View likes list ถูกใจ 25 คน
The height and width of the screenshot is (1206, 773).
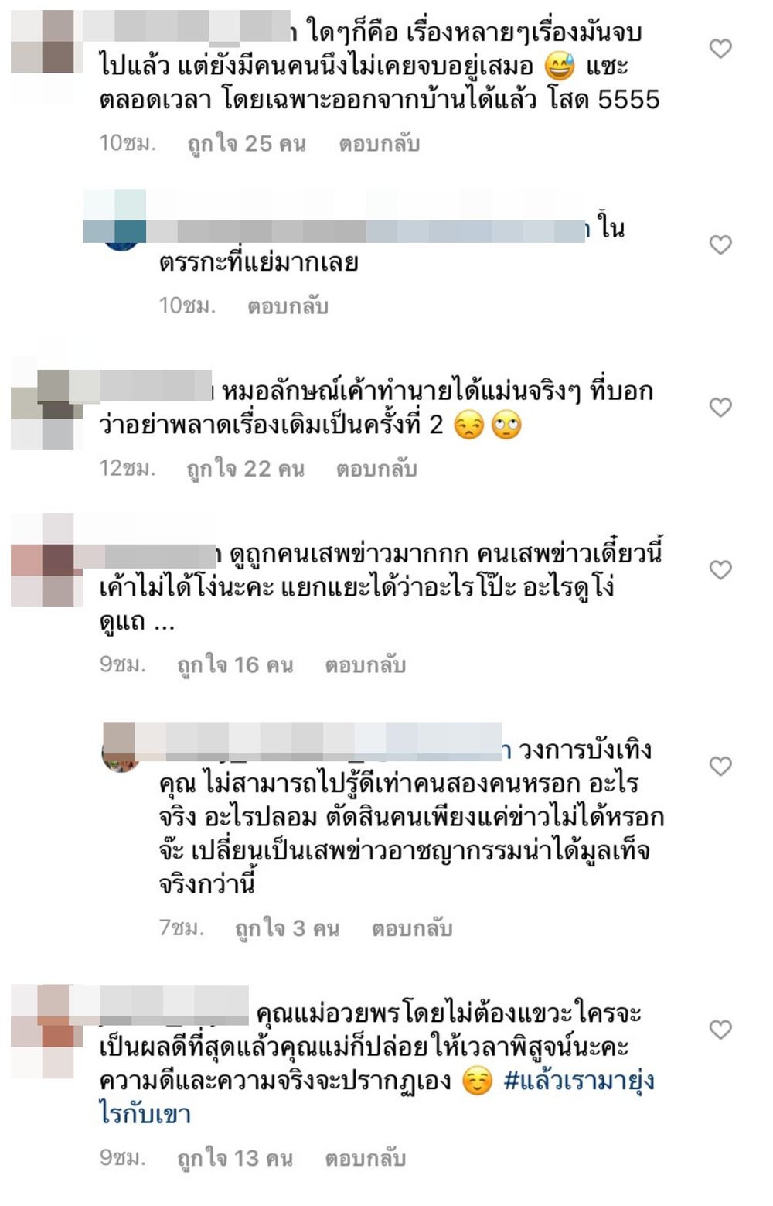click(247, 144)
